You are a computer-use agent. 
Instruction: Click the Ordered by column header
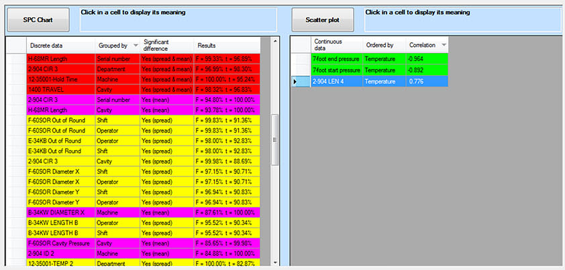pos(384,45)
